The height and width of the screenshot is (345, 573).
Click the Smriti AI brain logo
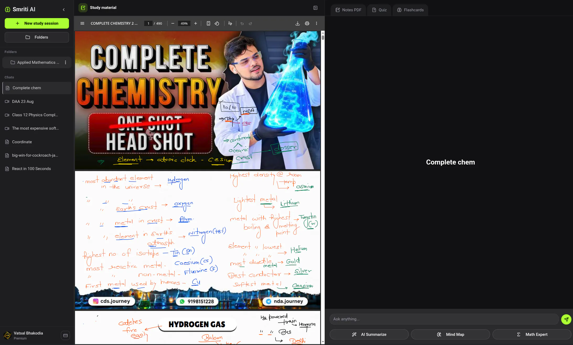[8, 9]
